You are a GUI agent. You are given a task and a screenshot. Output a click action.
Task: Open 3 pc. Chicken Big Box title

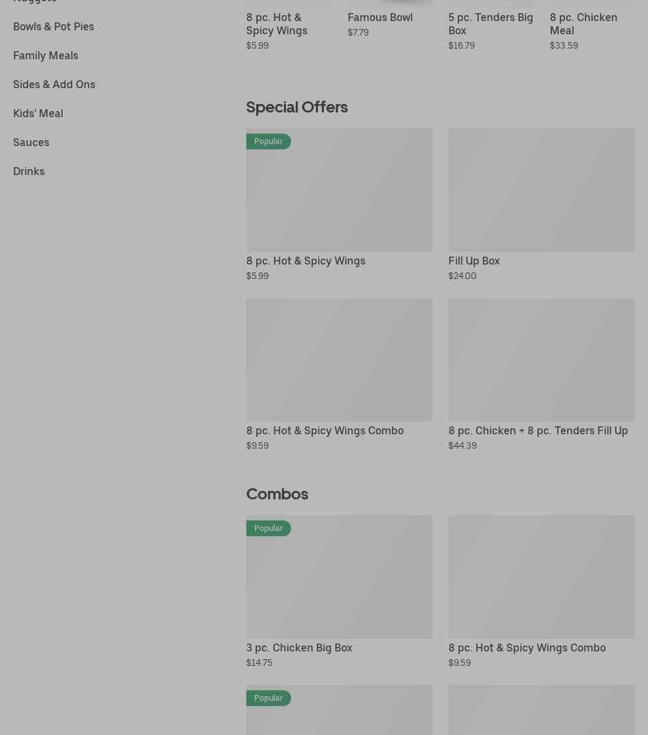pos(299,647)
